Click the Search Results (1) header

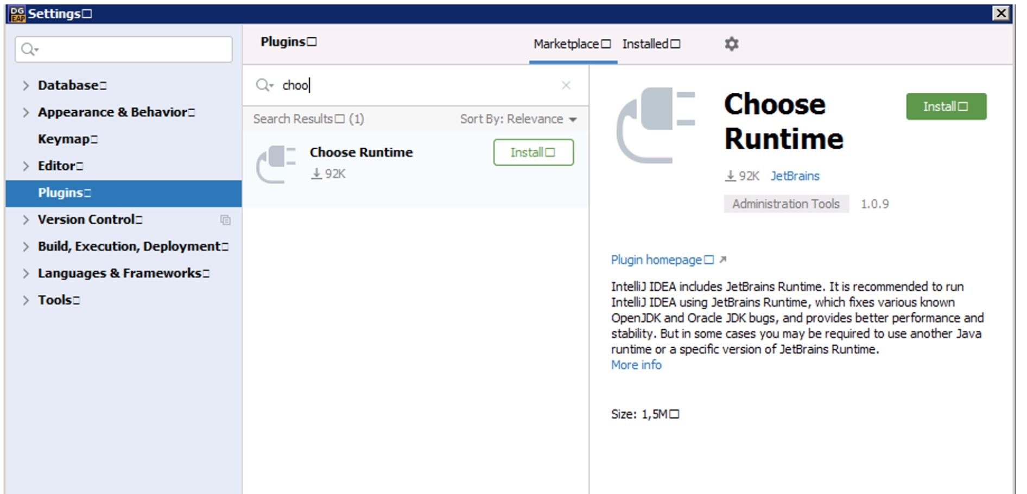click(308, 119)
